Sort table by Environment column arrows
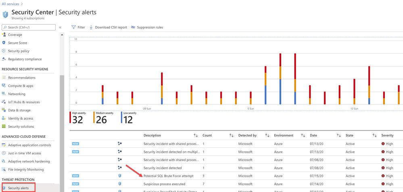 tap(303, 135)
